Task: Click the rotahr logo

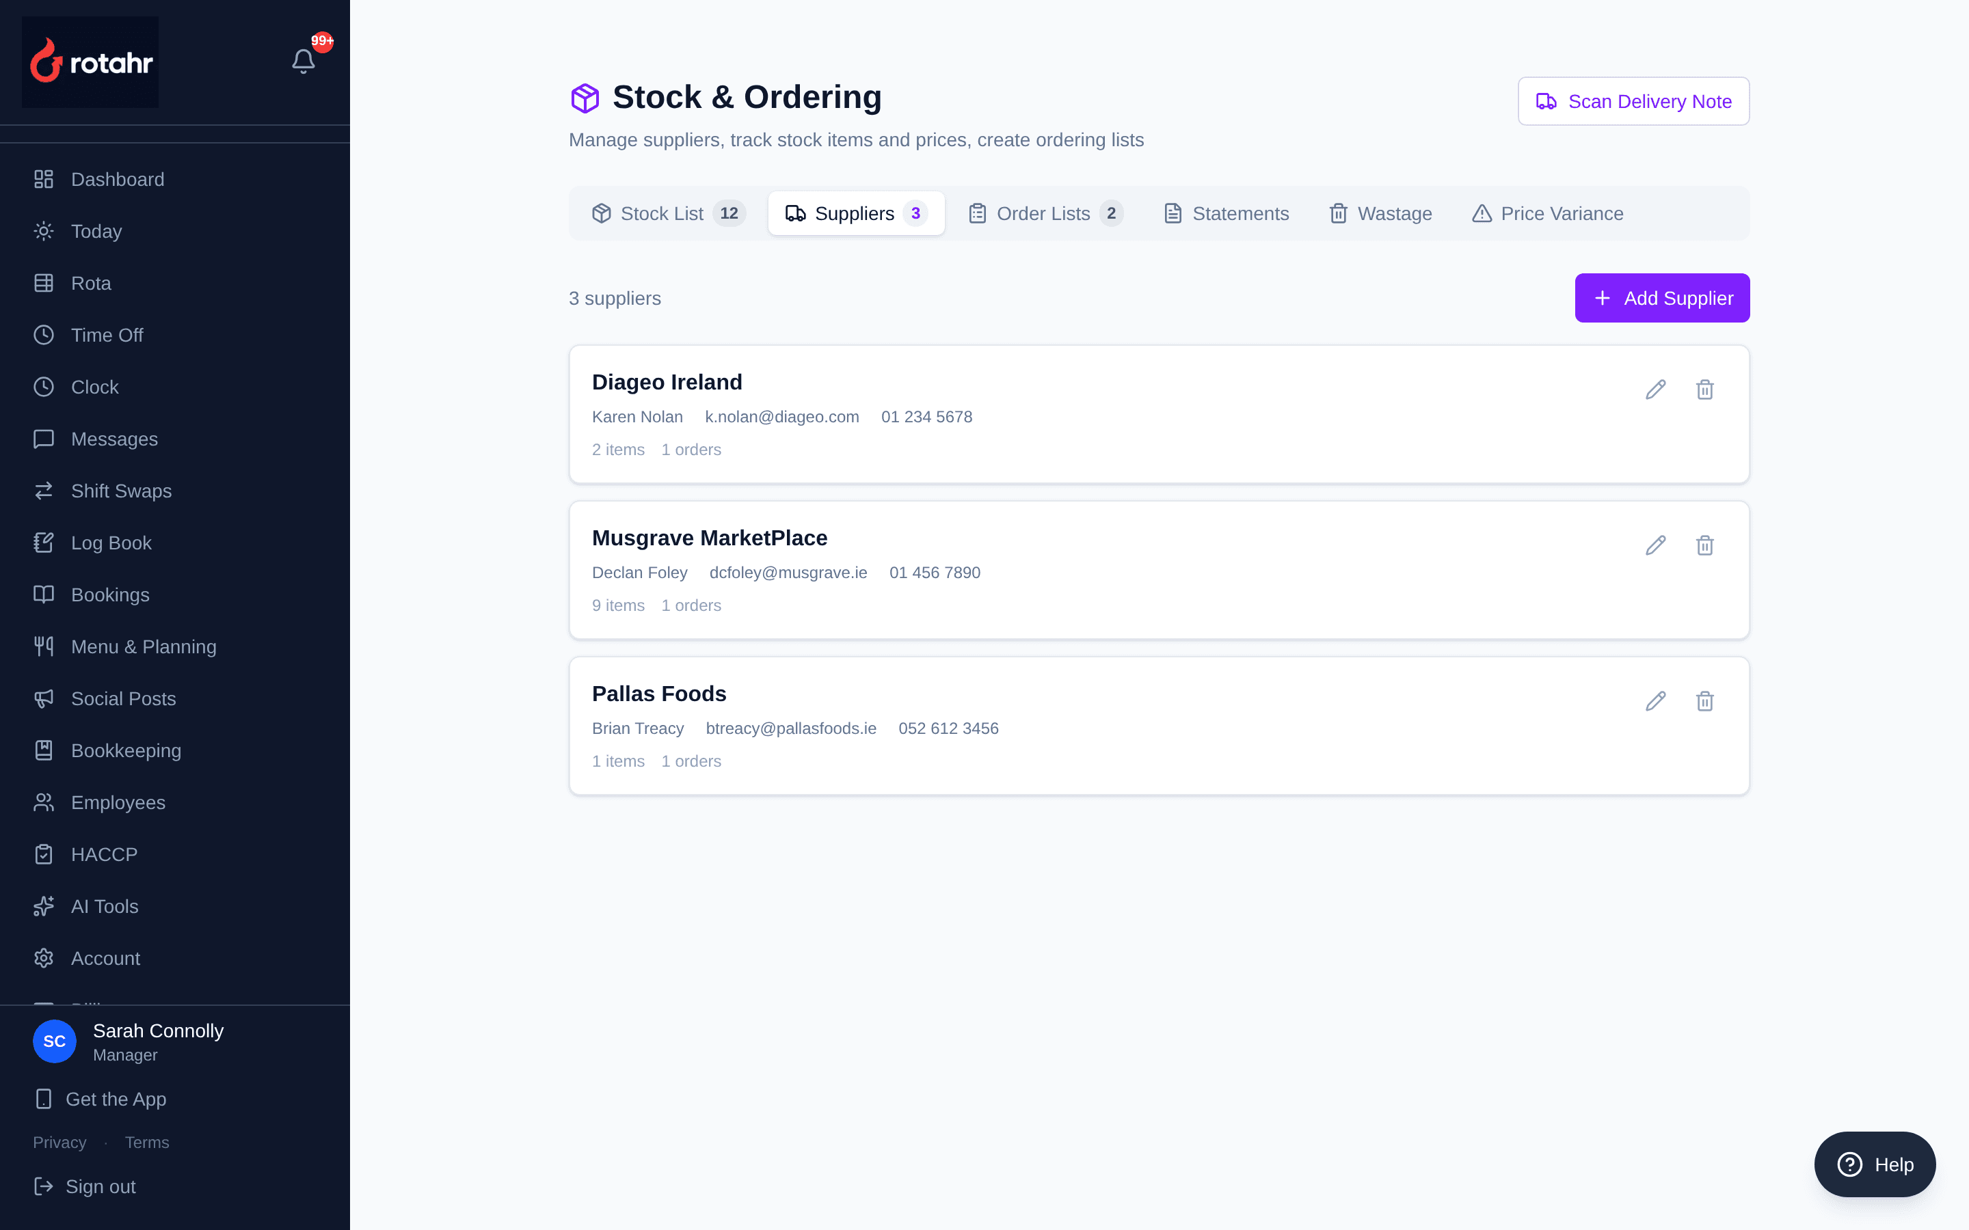Action: pos(90,61)
